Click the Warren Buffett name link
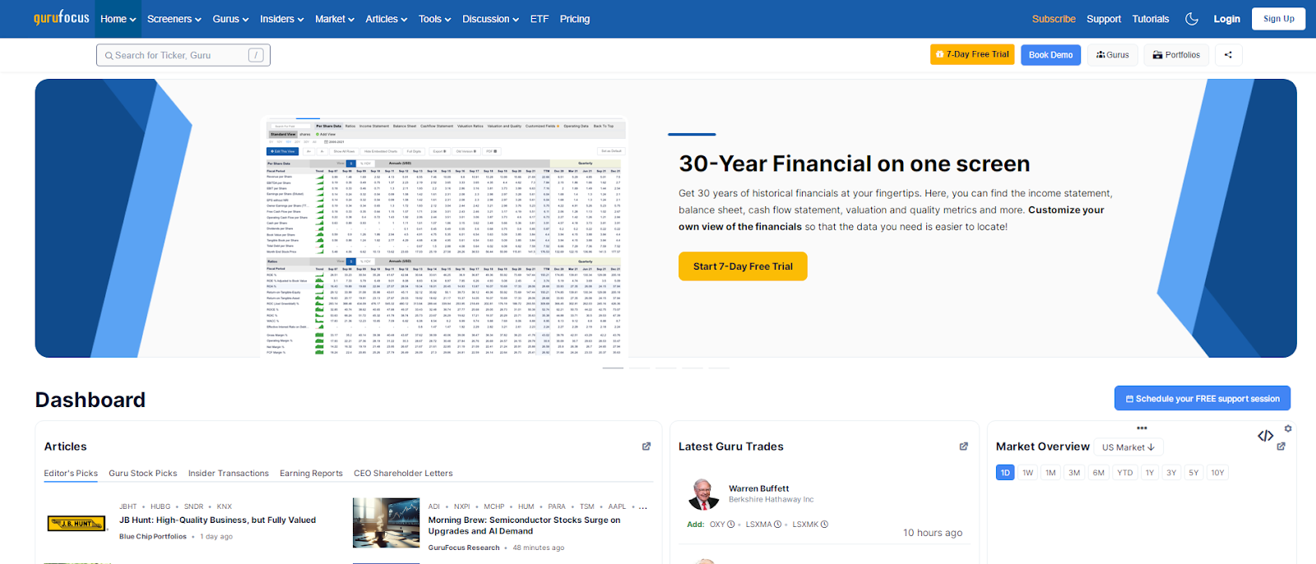 point(758,488)
